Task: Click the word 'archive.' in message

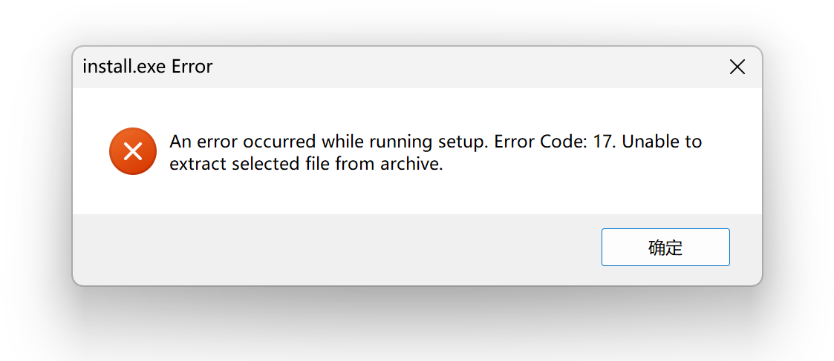Action: 411,164
